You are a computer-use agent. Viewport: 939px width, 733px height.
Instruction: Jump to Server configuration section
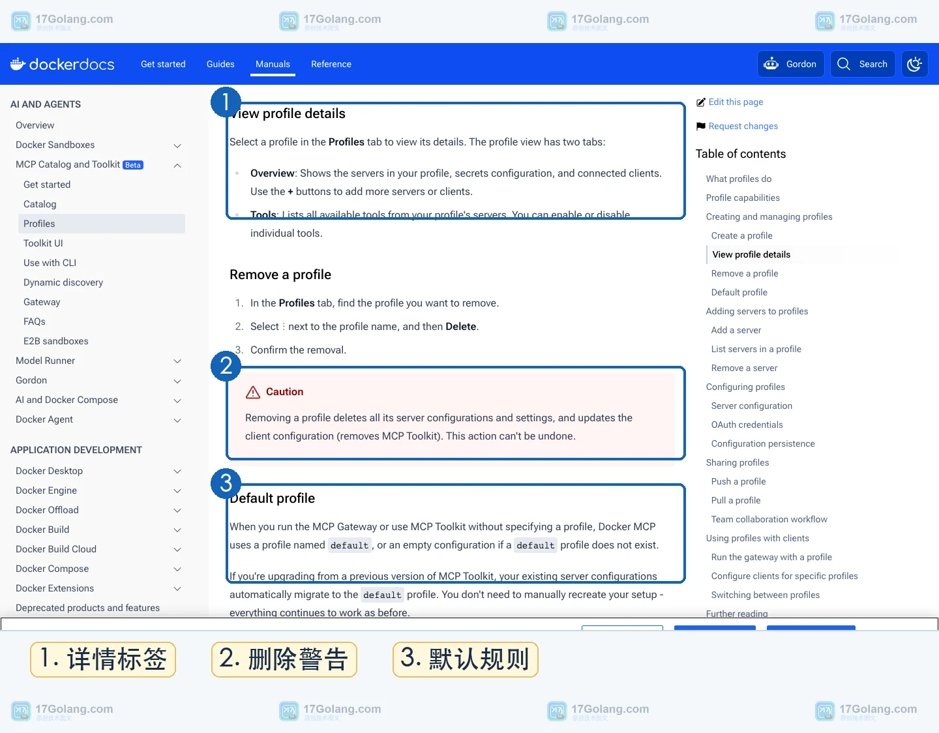click(x=752, y=406)
